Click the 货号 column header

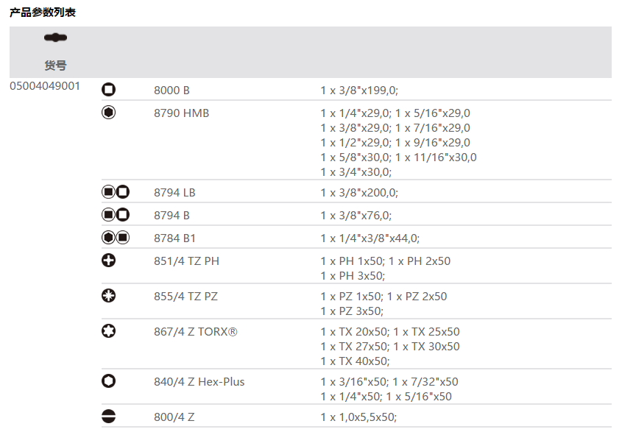(55, 66)
